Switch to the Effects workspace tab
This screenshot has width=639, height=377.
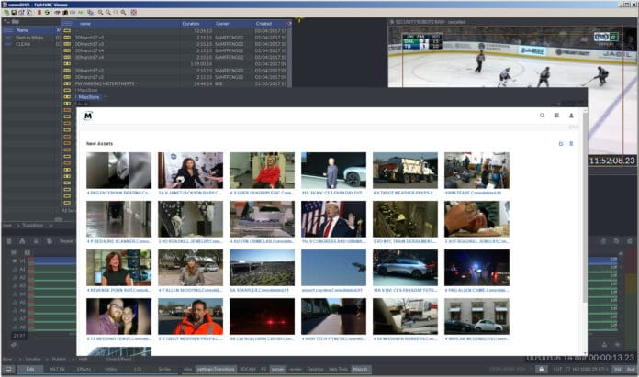[x=84, y=369]
